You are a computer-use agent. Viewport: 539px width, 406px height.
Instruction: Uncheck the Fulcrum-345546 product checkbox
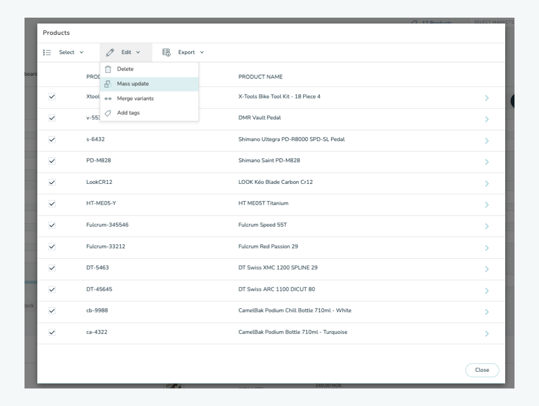tap(52, 226)
